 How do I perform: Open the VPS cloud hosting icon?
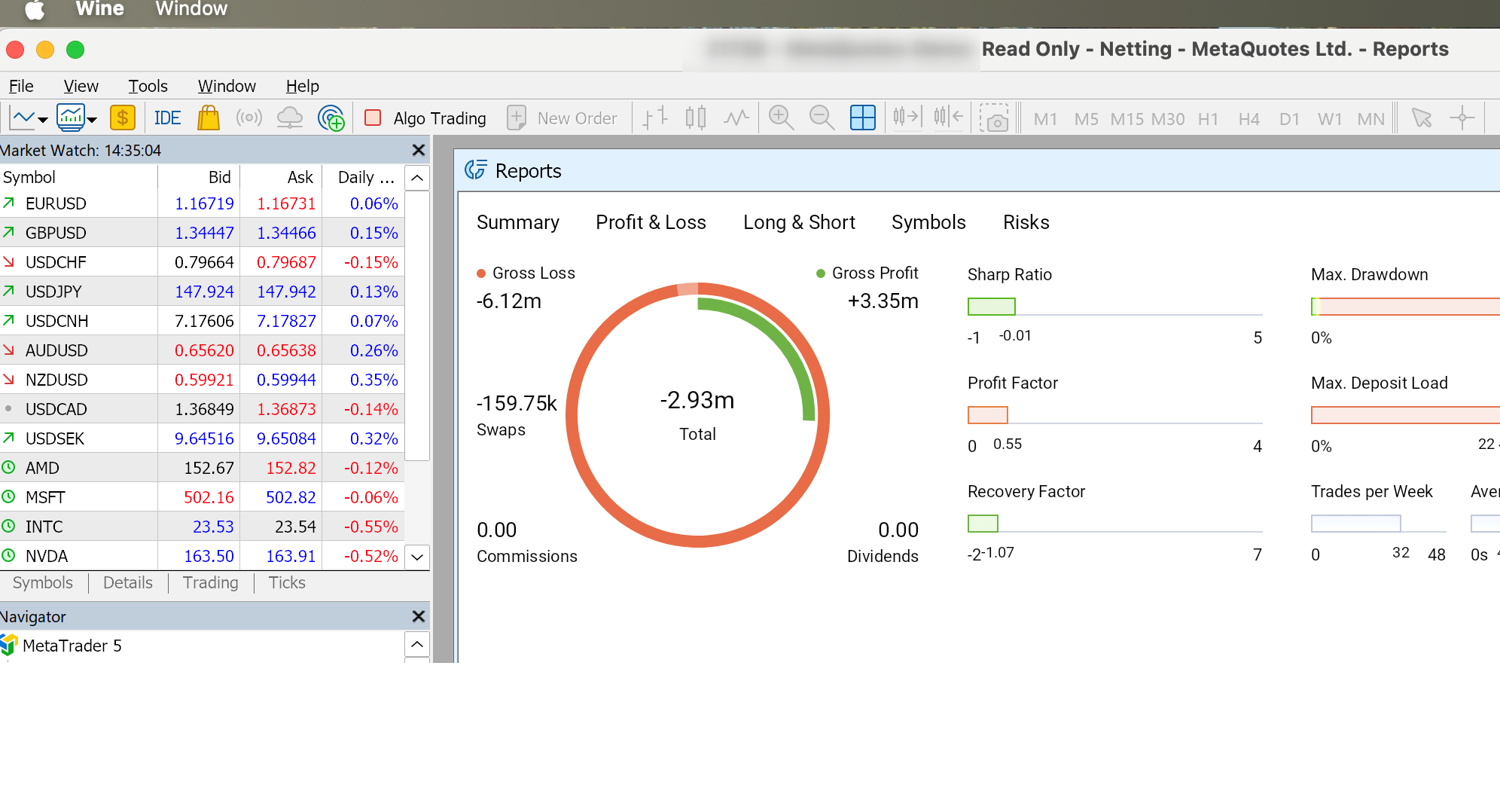click(x=290, y=118)
